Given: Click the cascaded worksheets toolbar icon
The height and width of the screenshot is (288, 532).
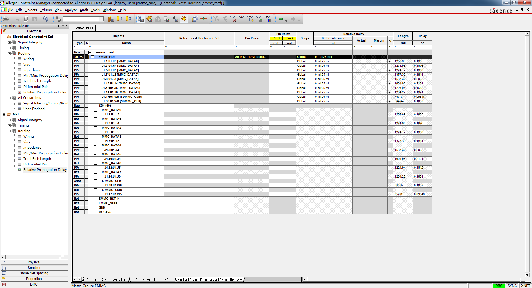Looking at the screenshot, I should [x=195, y=19].
